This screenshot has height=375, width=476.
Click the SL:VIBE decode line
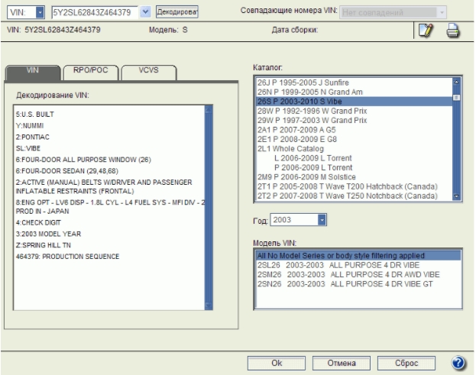tap(28, 148)
